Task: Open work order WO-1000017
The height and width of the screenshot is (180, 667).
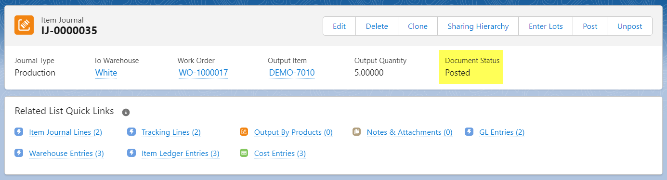Action: pyautogui.click(x=203, y=73)
